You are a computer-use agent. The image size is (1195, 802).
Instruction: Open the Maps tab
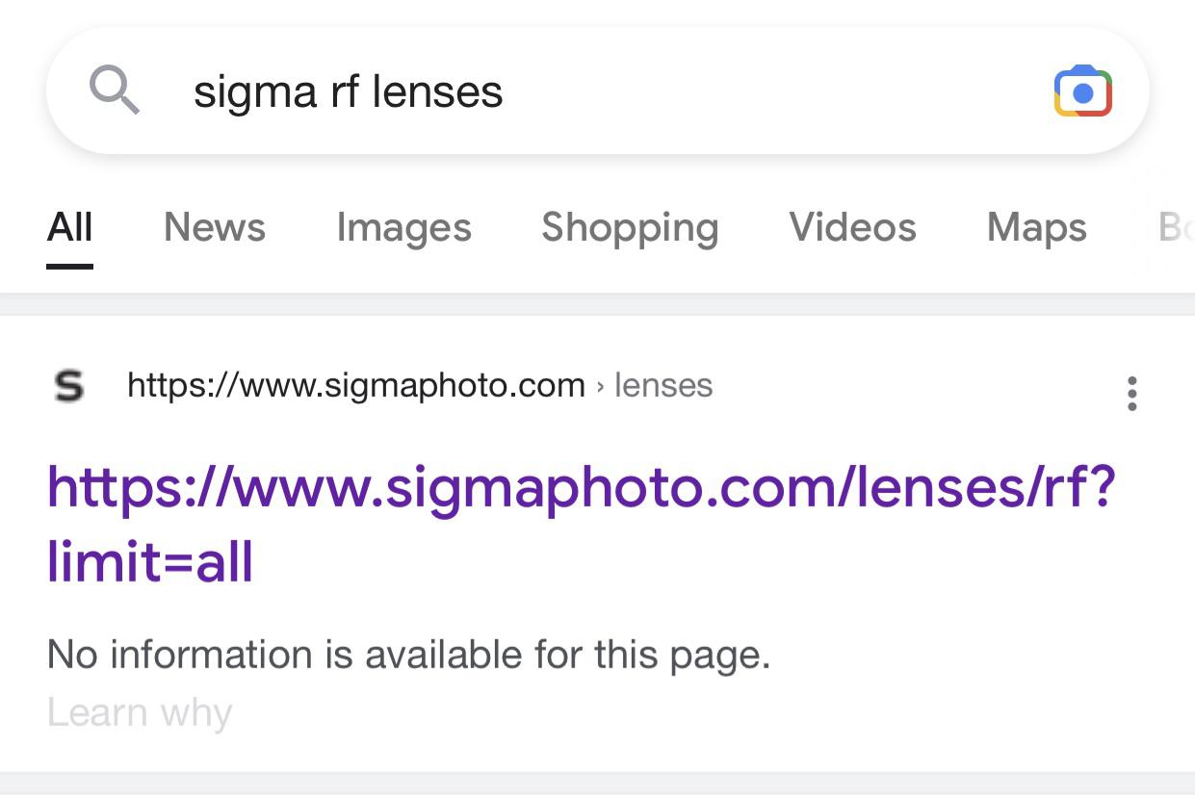[1036, 227]
